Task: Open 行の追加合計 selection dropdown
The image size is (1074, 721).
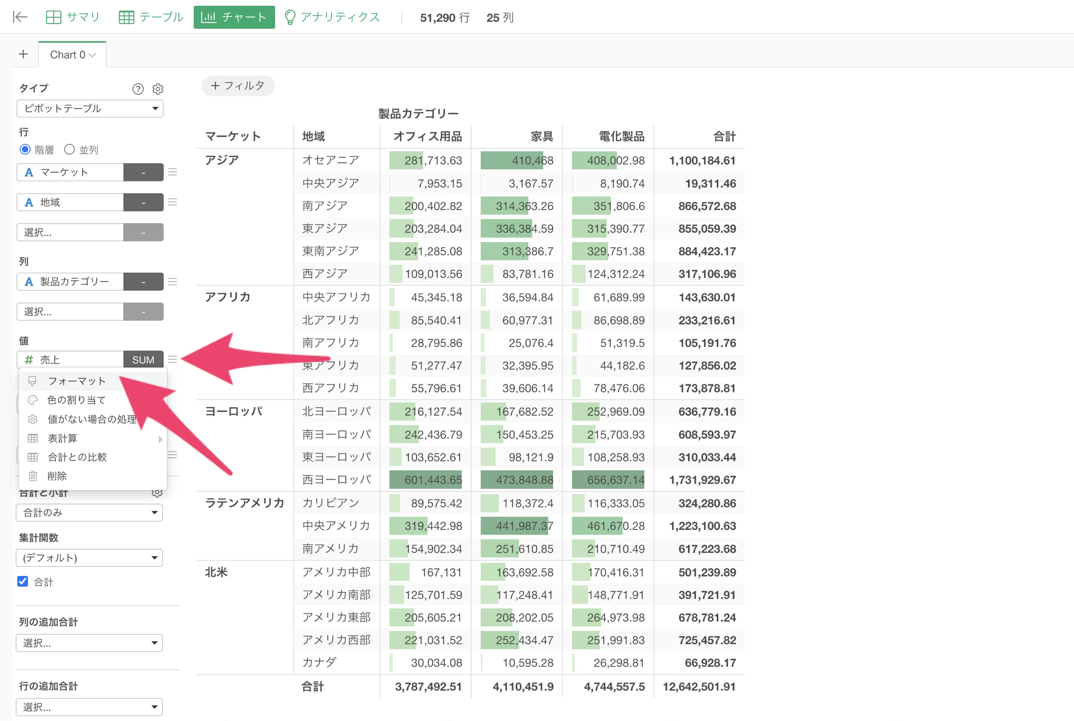Action: 89,707
